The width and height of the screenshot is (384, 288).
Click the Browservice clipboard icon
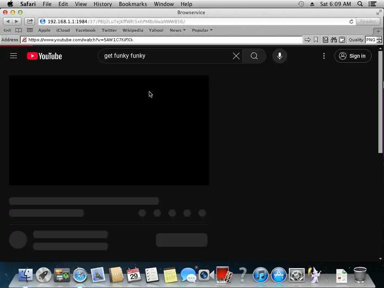[x=342, y=40]
